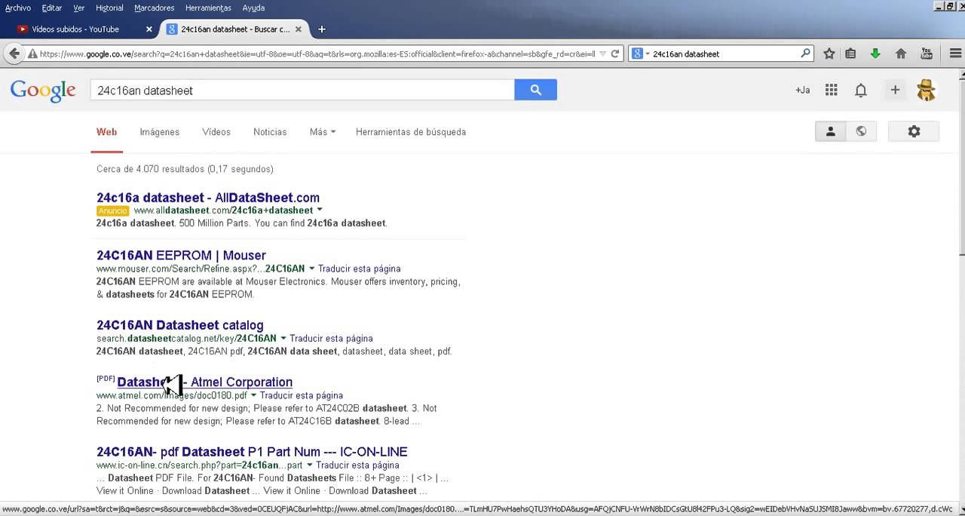Open Herramientas de búsqueda
This screenshot has width=965, height=516.
pos(411,132)
